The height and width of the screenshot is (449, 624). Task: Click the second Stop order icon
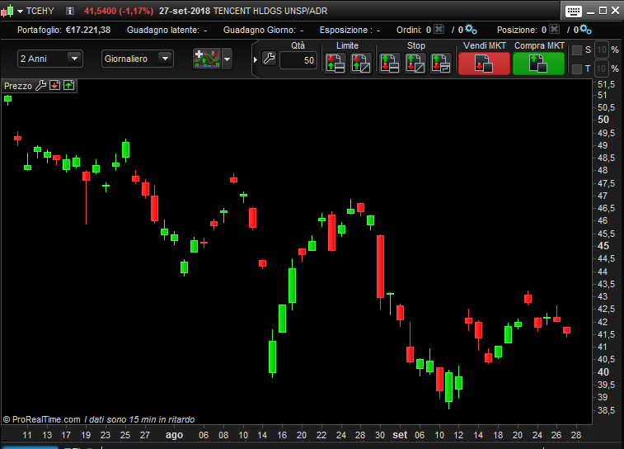pos(415,63)
